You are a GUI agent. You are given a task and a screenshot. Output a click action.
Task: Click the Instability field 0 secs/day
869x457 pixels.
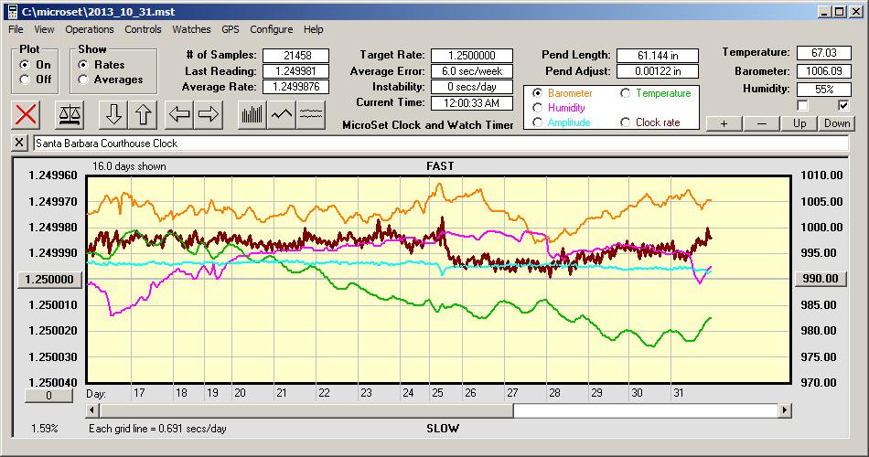coord(472,87)
